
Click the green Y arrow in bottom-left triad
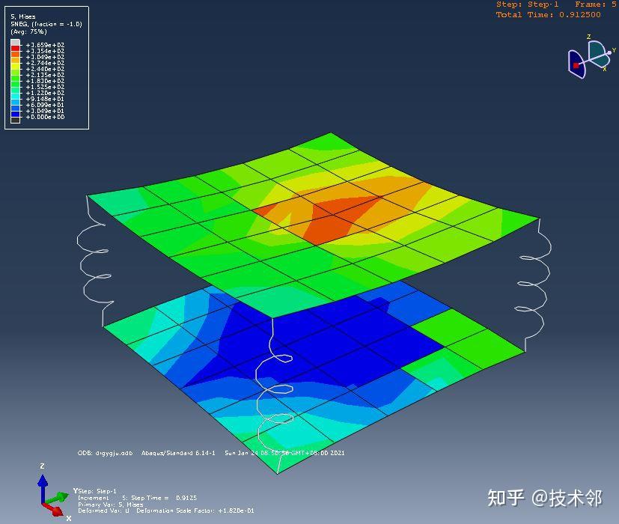point(61,496)
